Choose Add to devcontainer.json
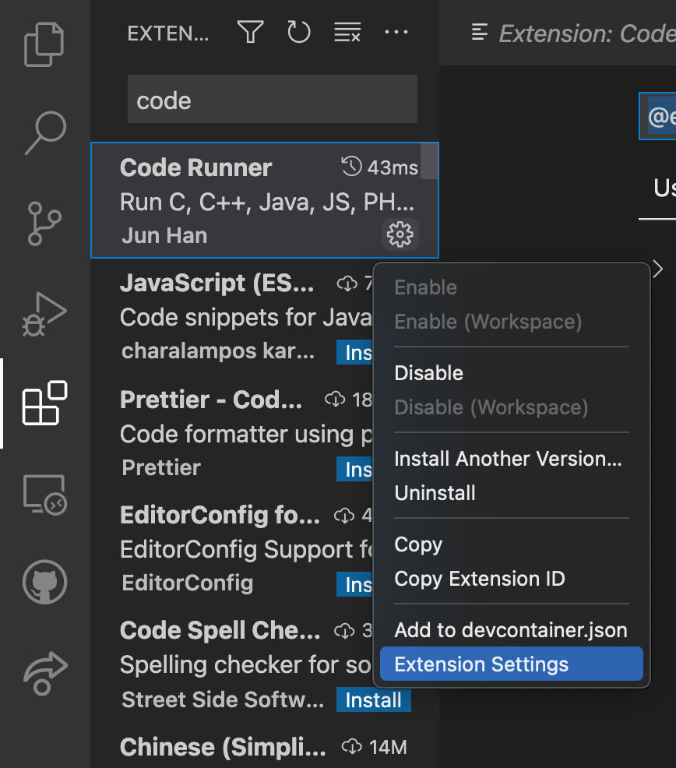The height and width of the screenshot is (768, 676). (512, 630)
